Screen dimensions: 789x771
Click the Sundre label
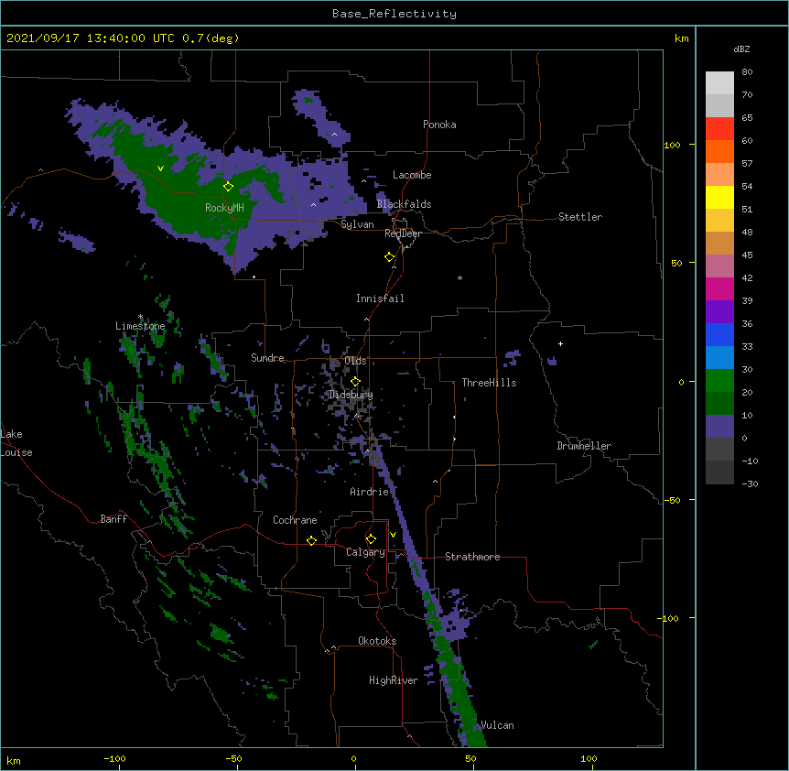(x=267, y=358)
